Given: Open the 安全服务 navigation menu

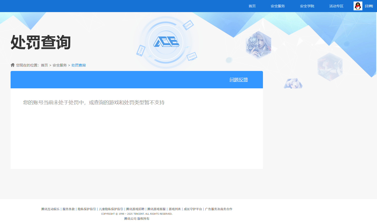Looking at the screenshot, I should tap(278, 6).
